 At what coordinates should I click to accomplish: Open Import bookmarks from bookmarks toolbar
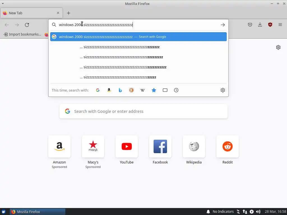pyautogui.click(x=22, y=34)
